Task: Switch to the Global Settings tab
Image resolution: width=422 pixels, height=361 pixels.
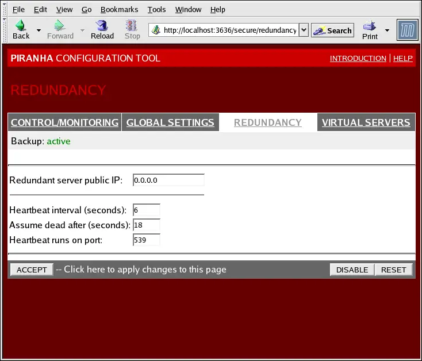Action: click(170, 122)
